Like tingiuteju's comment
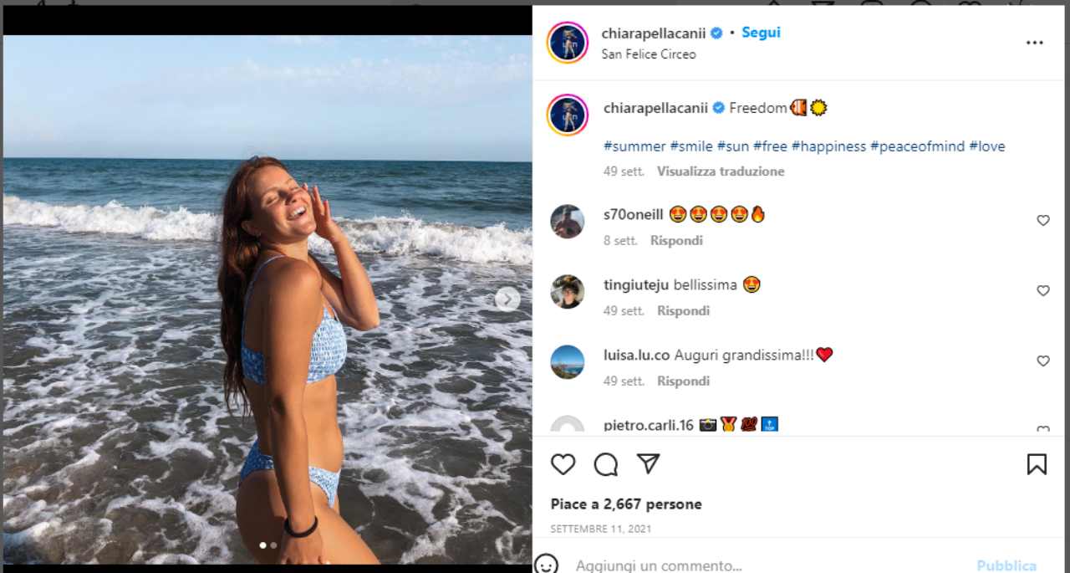1070x573 pixels. coord(1043,291)
